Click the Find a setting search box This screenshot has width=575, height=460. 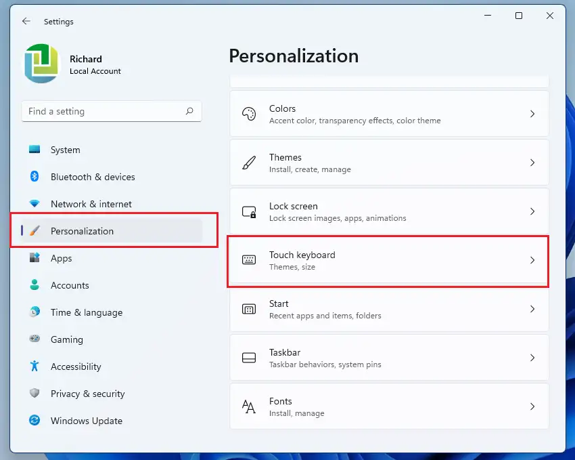(x=112, y=111)
